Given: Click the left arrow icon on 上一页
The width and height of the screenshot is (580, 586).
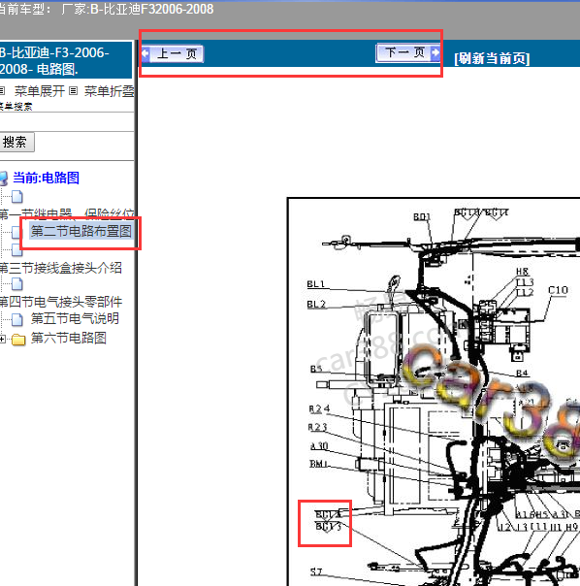Looking at the screenshot, I should coord(145,53).
